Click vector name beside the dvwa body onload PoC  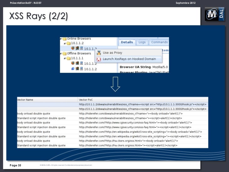(x=34, y=114)
